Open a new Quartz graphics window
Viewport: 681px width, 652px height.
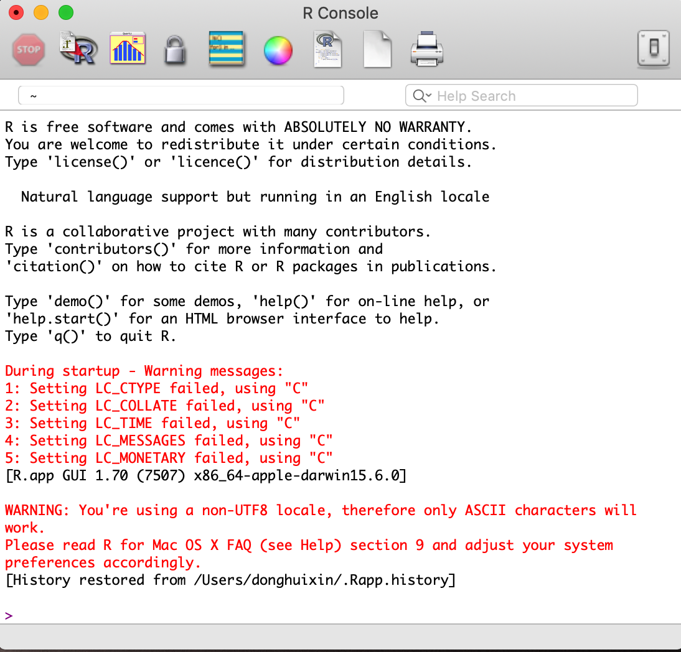tap(127, 48)
